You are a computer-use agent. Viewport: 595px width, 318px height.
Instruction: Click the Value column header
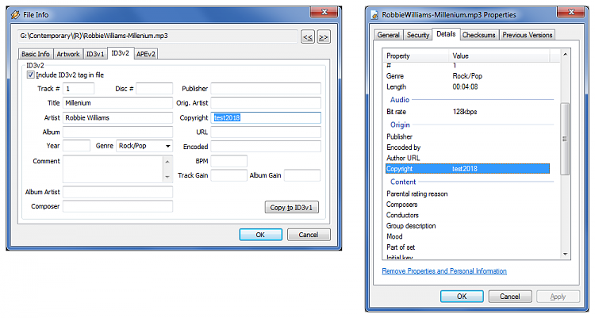tap(499, 56)
